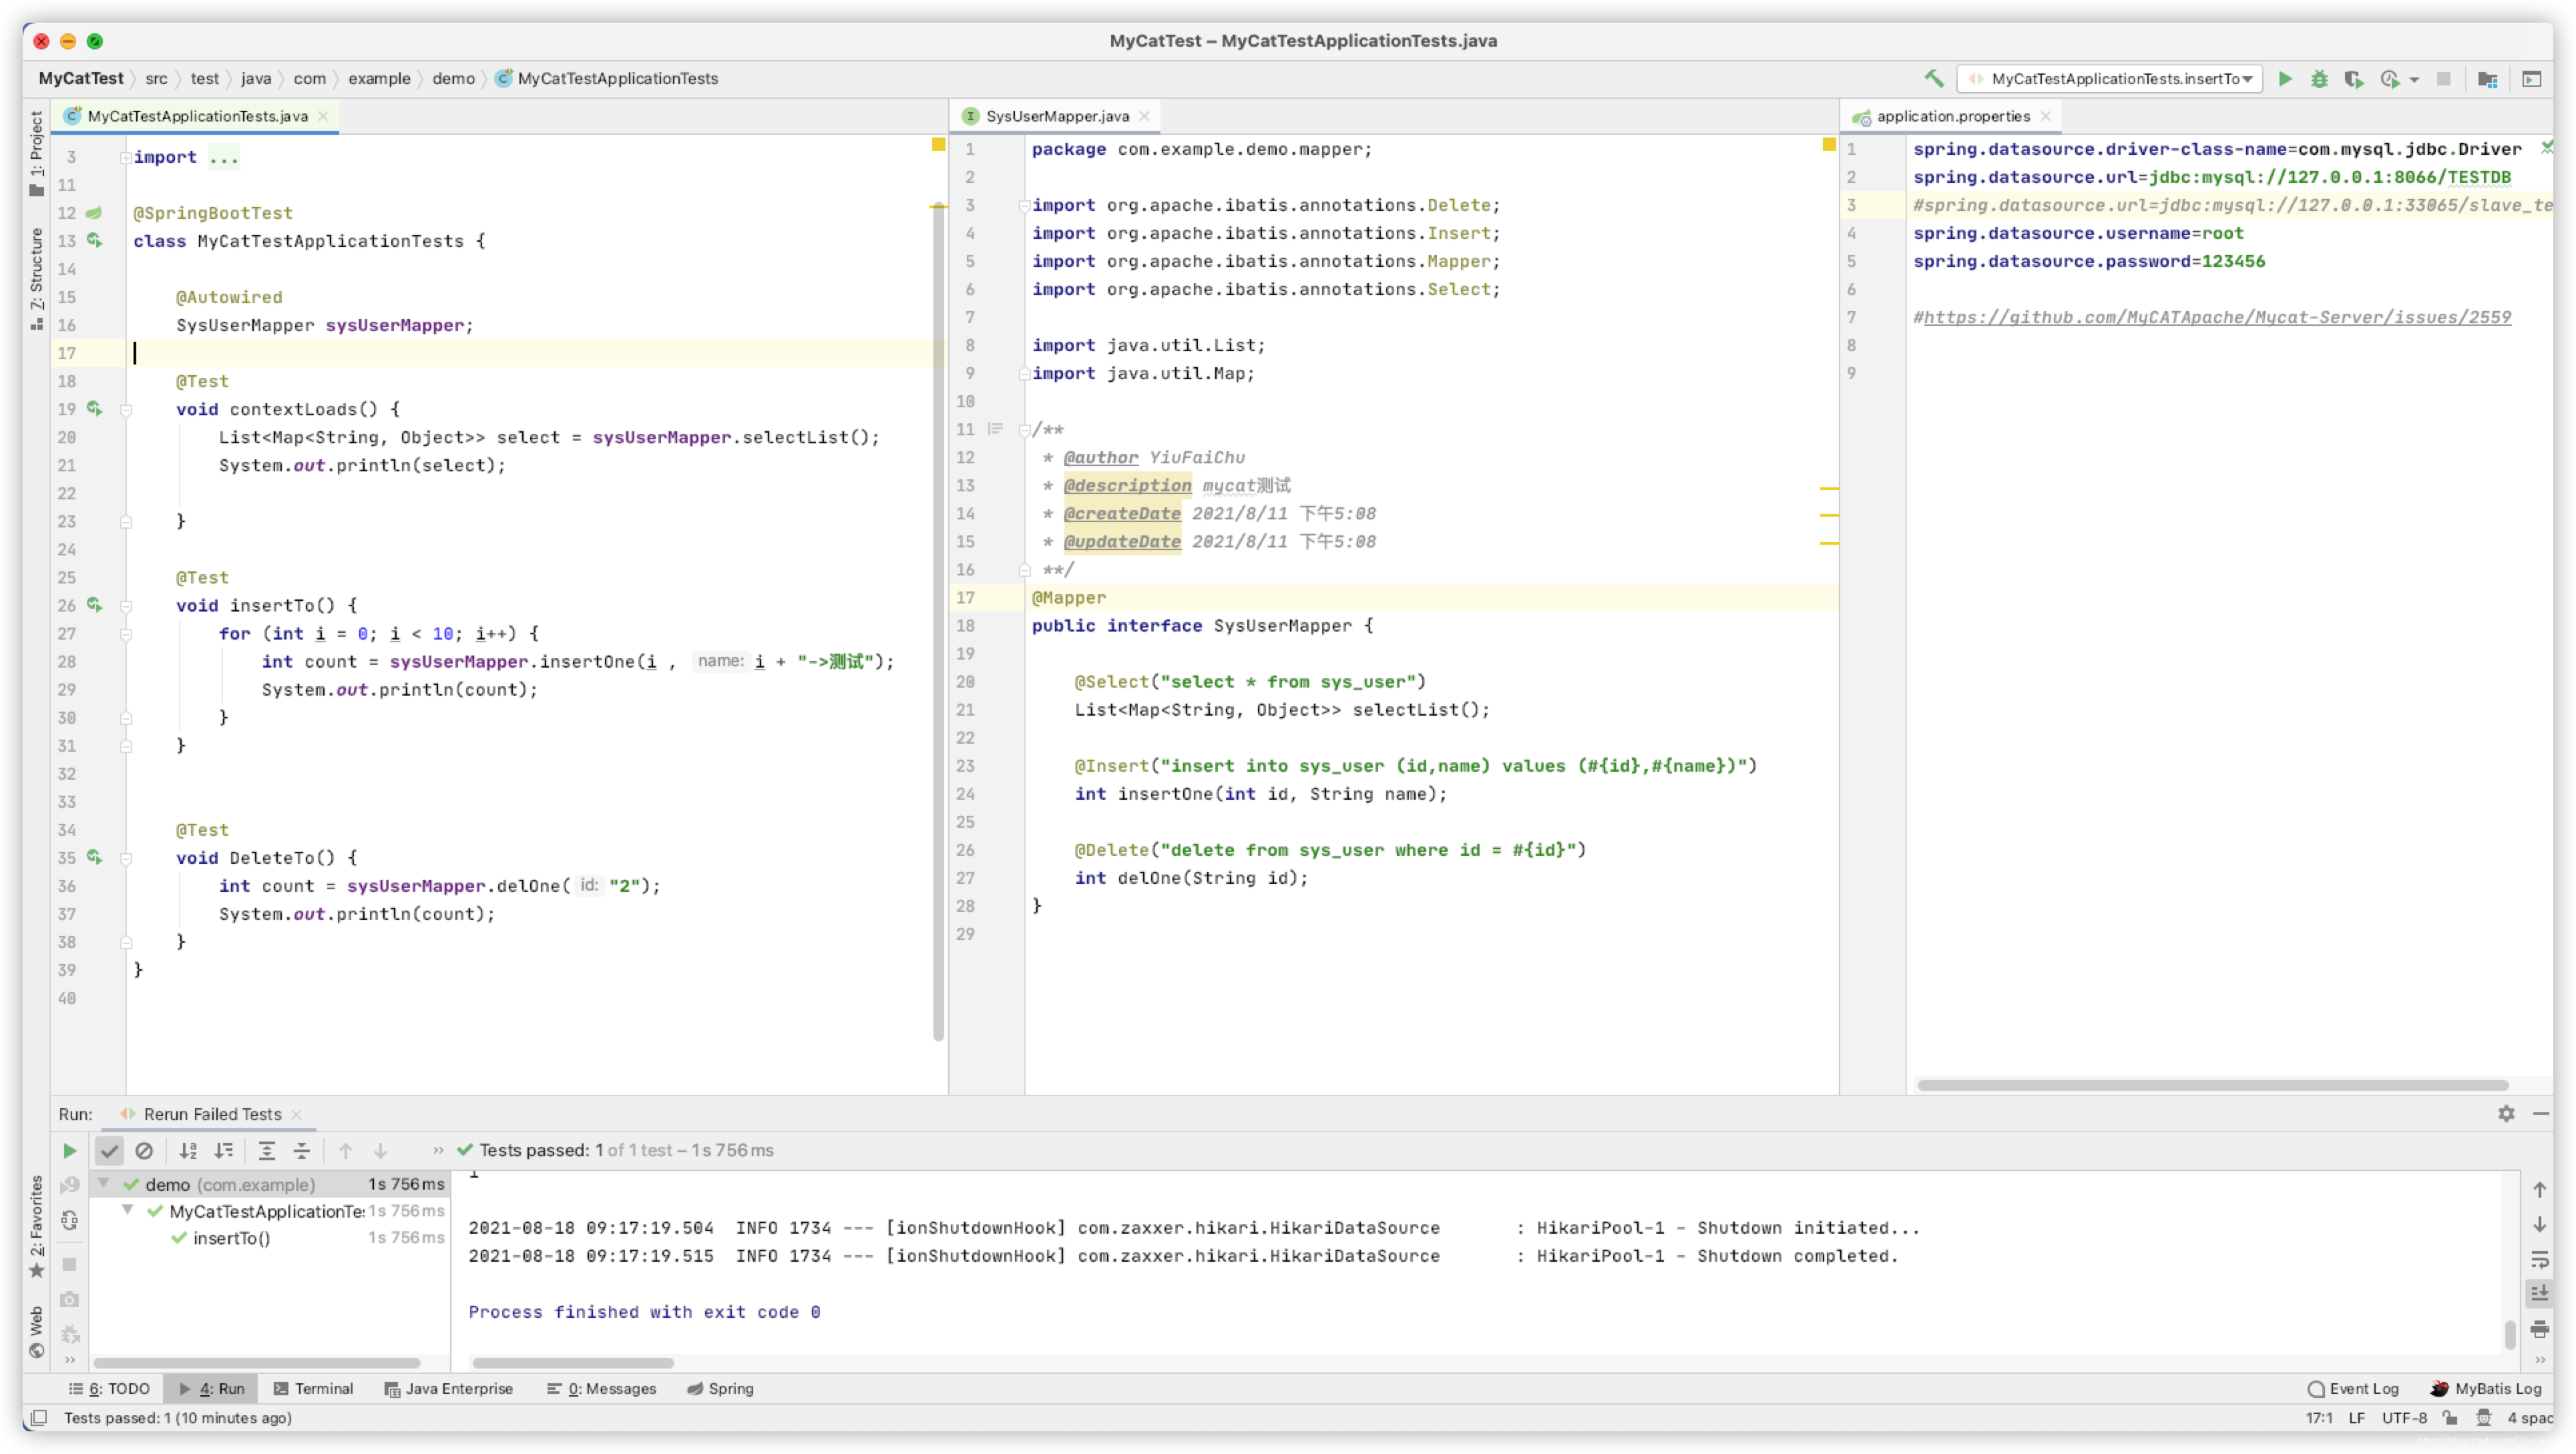Fold contextLoads method at line 19
The image size is (2576, 1454).
(126, 409)
